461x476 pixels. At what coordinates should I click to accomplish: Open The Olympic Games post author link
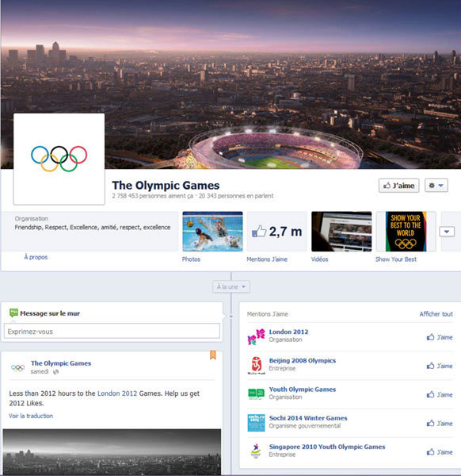point(61,363)
